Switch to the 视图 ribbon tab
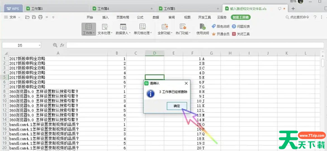Image resolution: width=327 pixels, height=151 pixels. coord(187,18)
